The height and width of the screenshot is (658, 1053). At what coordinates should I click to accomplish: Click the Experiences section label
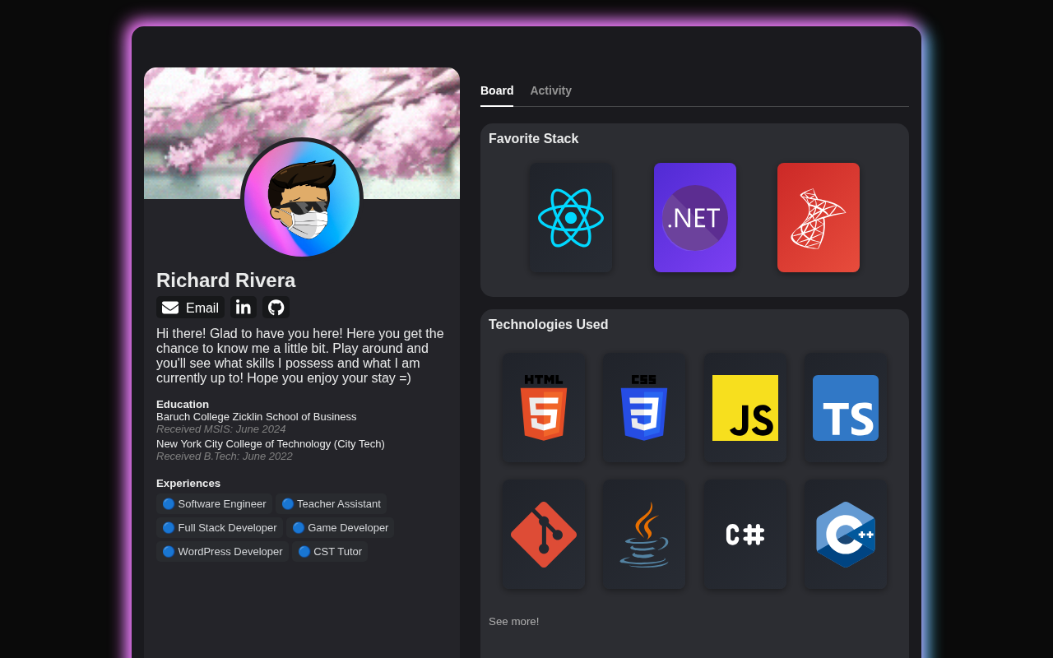[x=188, y=483]
